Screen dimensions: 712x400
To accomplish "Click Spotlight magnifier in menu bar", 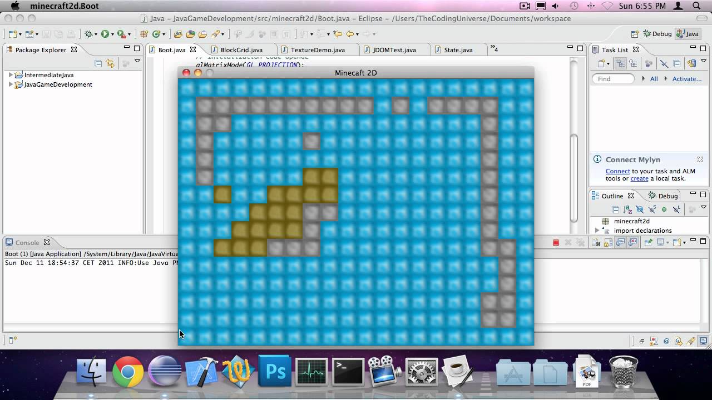I will pos(696,6).
